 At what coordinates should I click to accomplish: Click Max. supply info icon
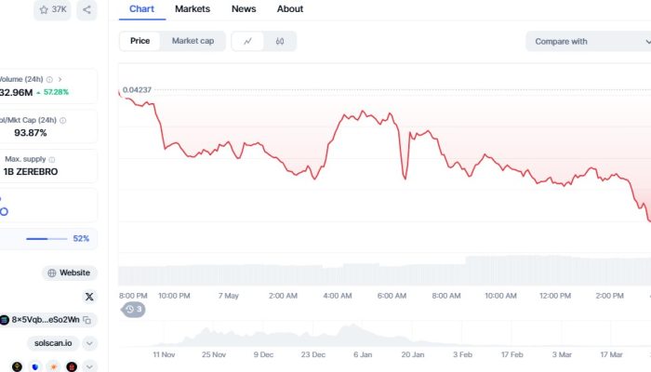pyautogui.click(x=52, y=160)
